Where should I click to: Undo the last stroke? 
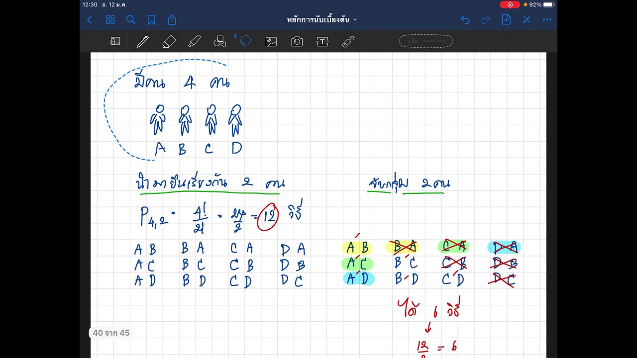465,20
